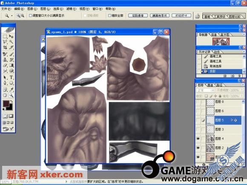Select the Slice tool
Viewport: 247px width, 185px height.
pyautogui.click(x=11, y=47)
